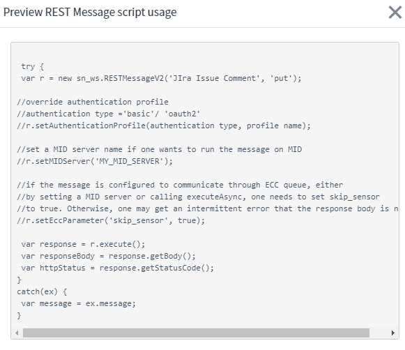Close the Preview REST Message script dialog

[395, 13]
